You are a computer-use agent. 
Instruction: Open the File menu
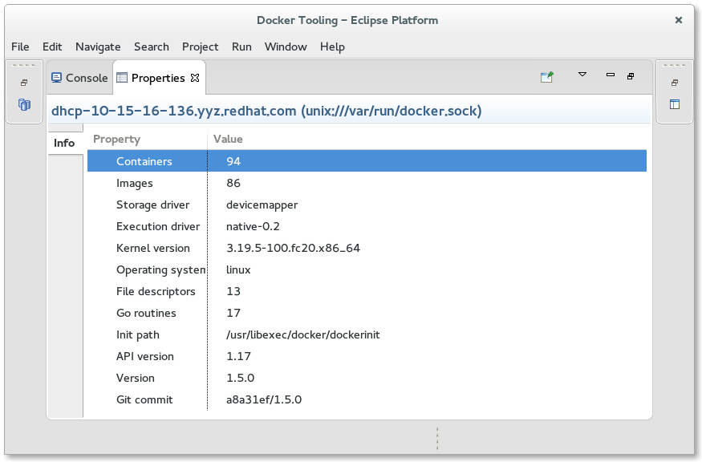[20, 47]
